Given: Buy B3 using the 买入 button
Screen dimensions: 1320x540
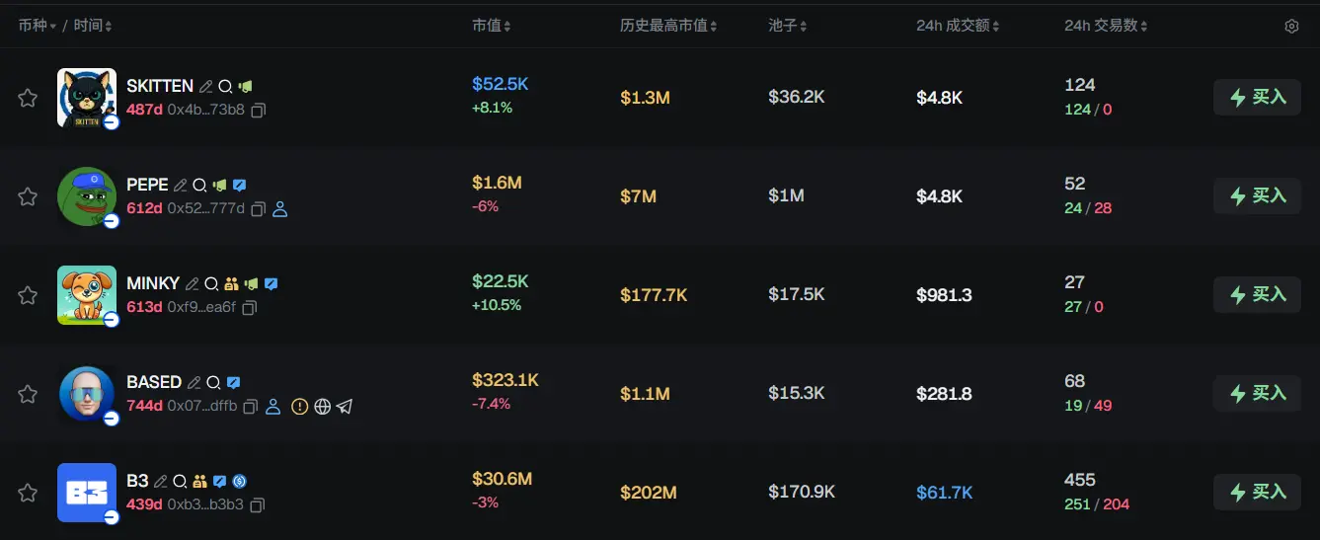Looking at the screenshot, I should (x=1257, y=492).
